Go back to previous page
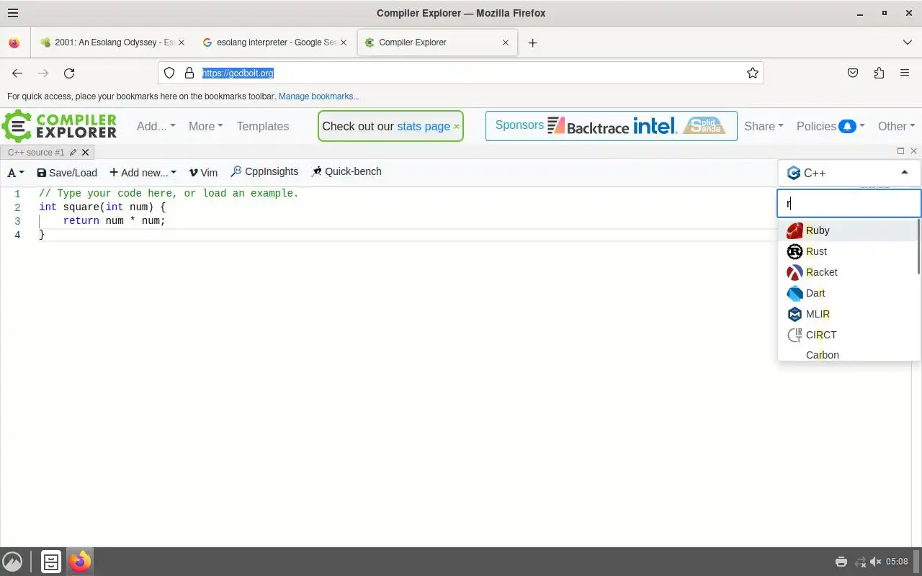 pyautogui.click(x=17, y=73)
